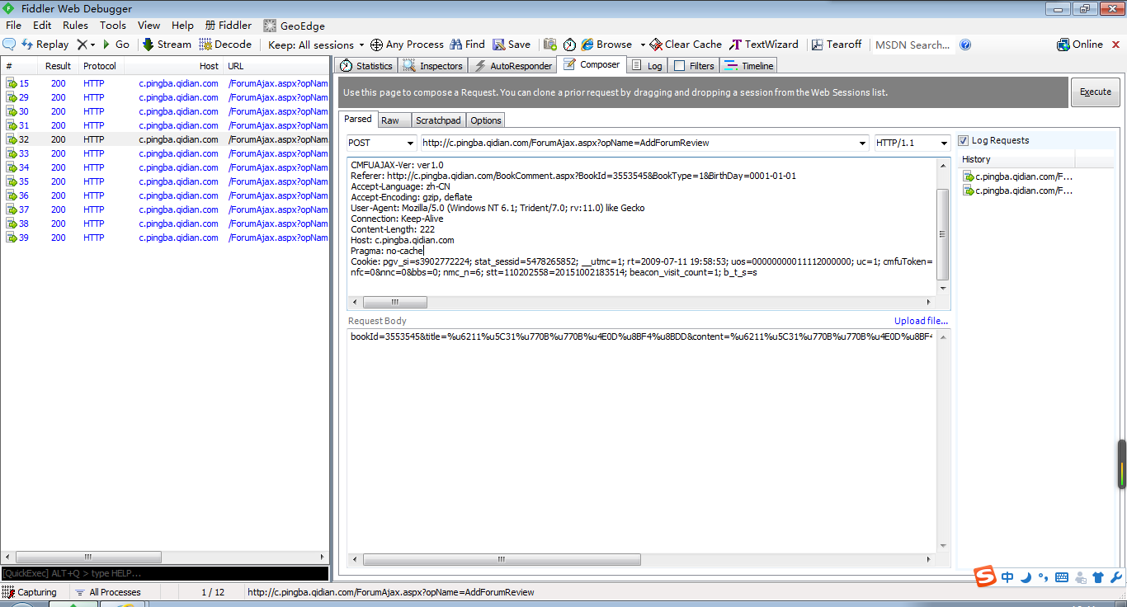Click the Go resume button

point(116,45)
